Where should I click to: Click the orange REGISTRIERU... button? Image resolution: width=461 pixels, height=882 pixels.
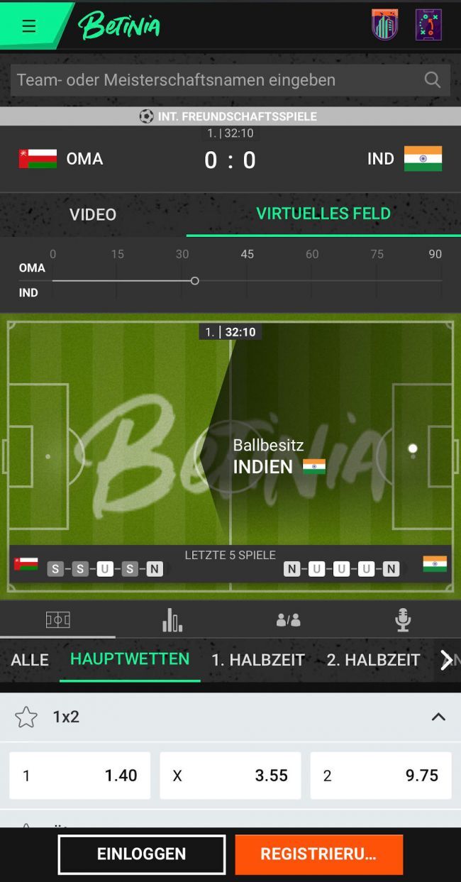[x=319, y=854]
